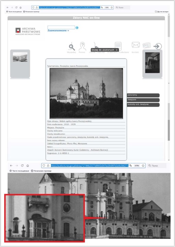The image size is (175, 247).
Task: Open the Pomoc help icon
Action: click(82, 46)
